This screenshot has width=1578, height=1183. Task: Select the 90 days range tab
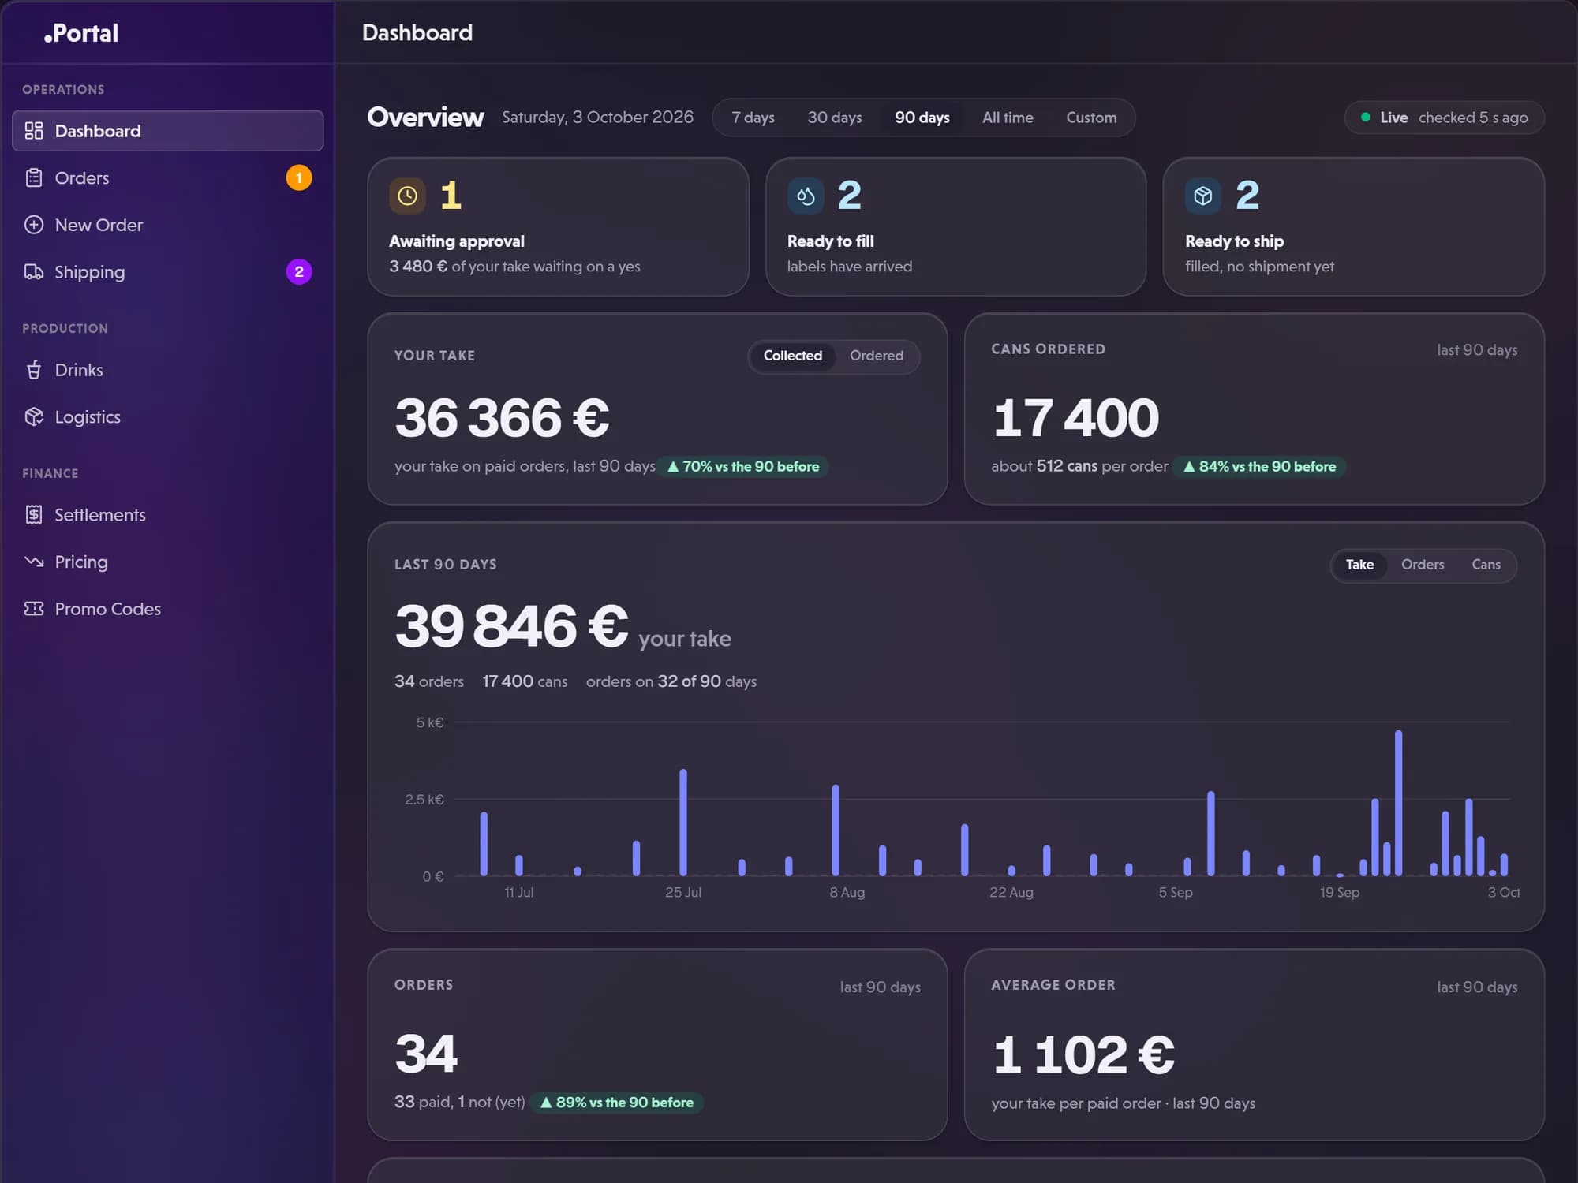click(x=922, y=118)
